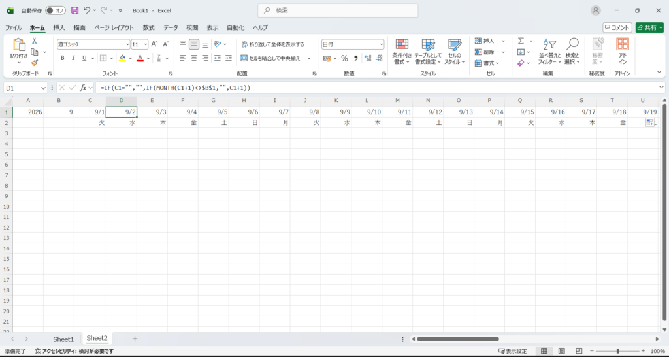Toggle bold formatting with B button
Screen dimensions: 669x357
pos(62,58)
